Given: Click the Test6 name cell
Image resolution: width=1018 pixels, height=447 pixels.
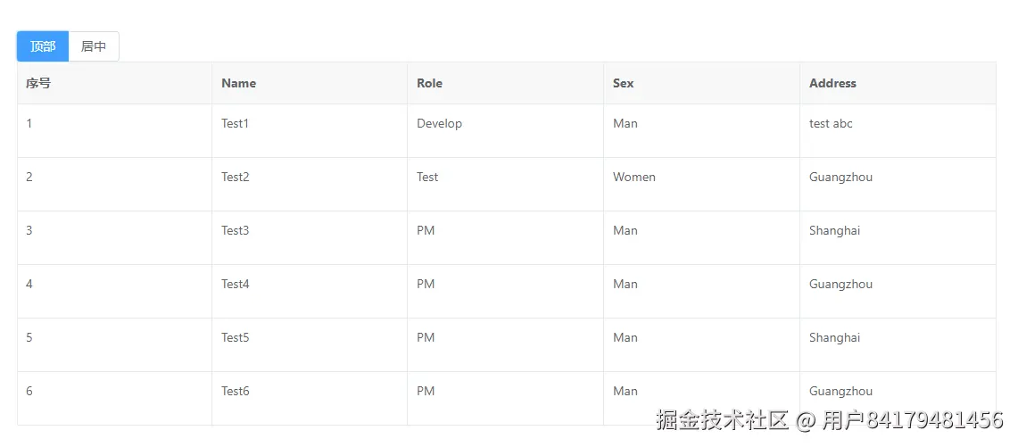Looking at the screenshot, I should pos(236,392).
